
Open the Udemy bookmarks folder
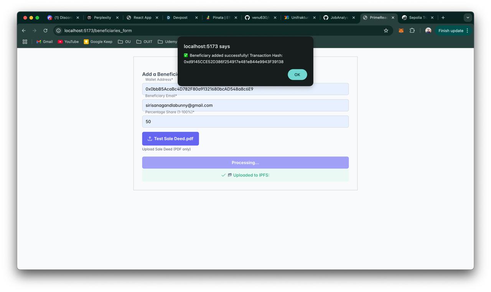coord(167,42)
